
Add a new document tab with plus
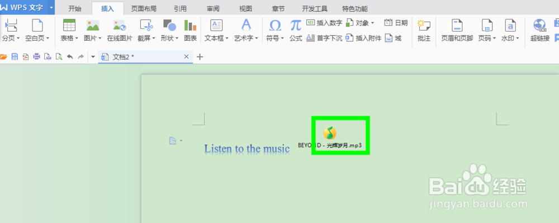click(200, 56)
